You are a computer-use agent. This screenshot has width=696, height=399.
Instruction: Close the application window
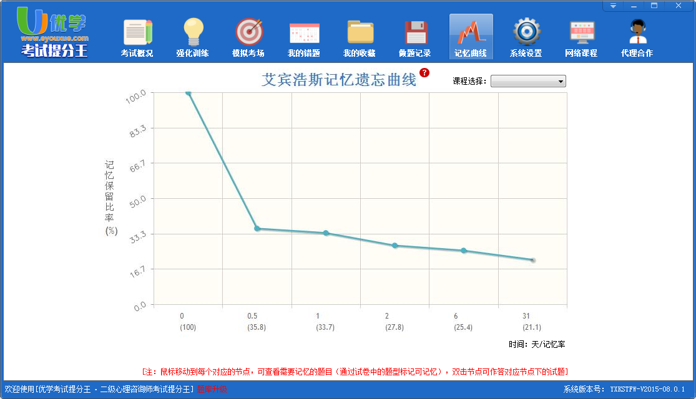pos(679,6)
